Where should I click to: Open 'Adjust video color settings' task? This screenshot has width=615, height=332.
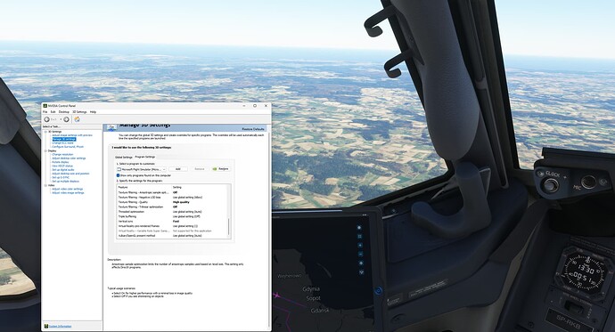pyautogui.click(x=68, y=189)
